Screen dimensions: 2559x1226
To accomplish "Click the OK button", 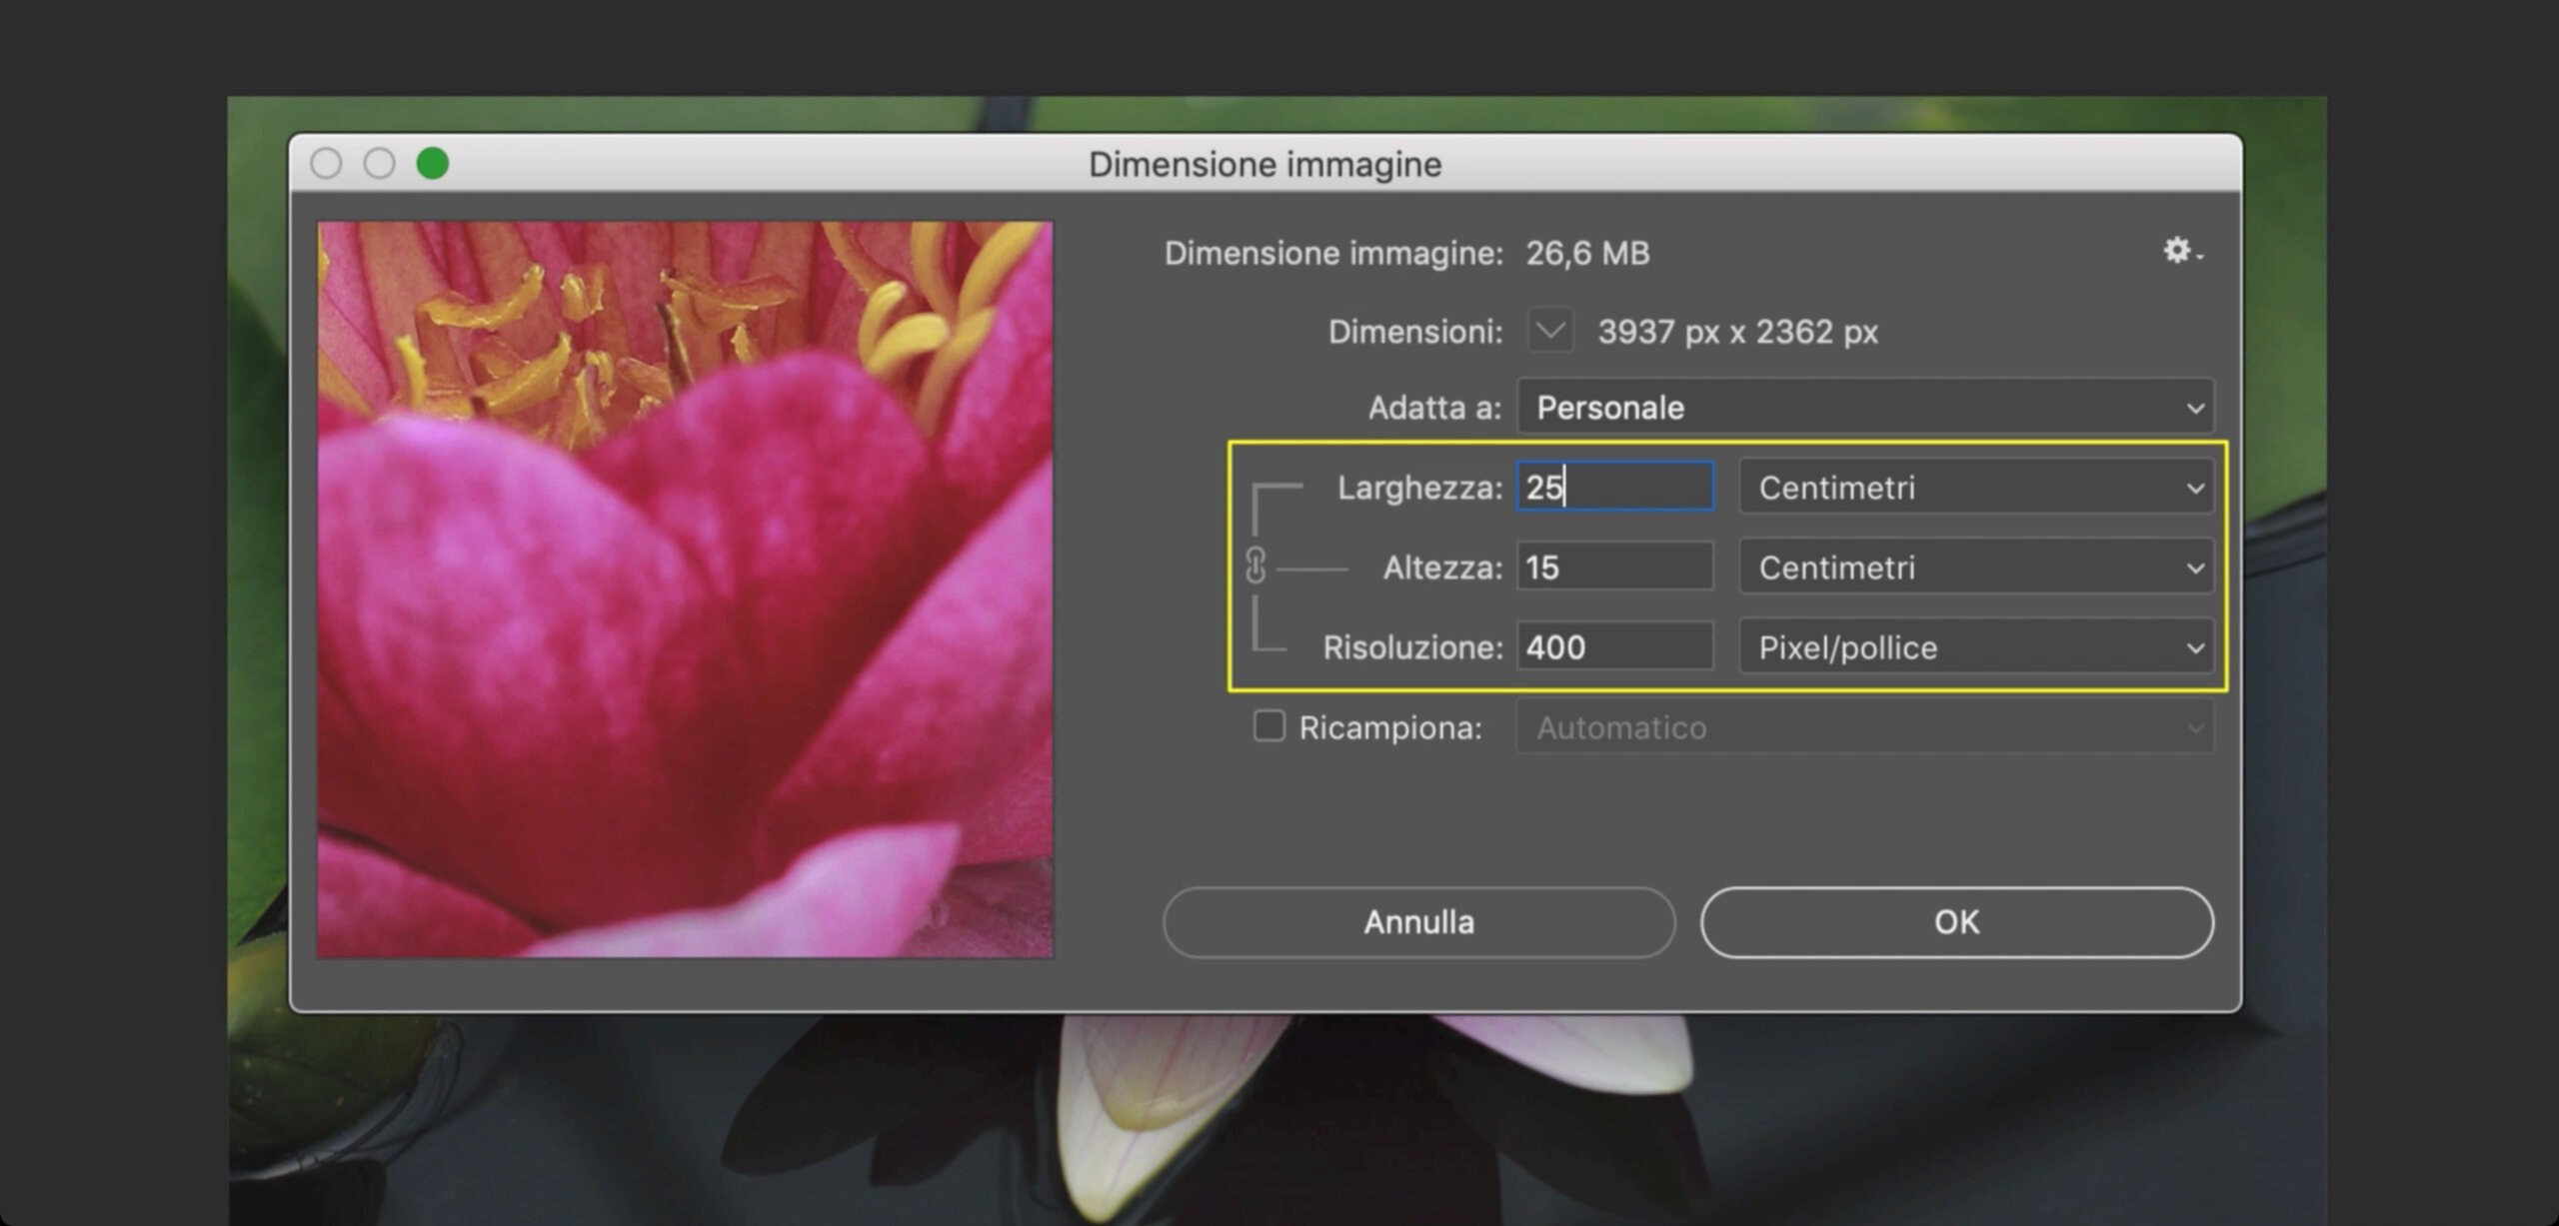I will click(x=1956, y=922).
